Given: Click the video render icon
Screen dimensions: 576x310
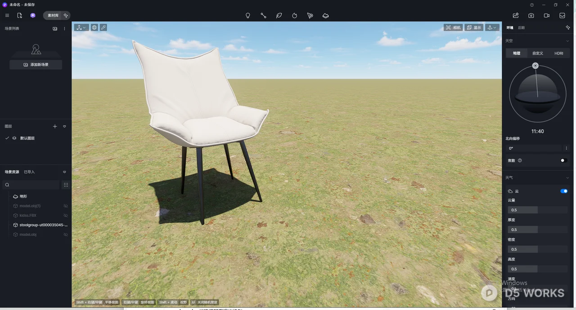Looking at the screenshot, I should tap(547, 15).
